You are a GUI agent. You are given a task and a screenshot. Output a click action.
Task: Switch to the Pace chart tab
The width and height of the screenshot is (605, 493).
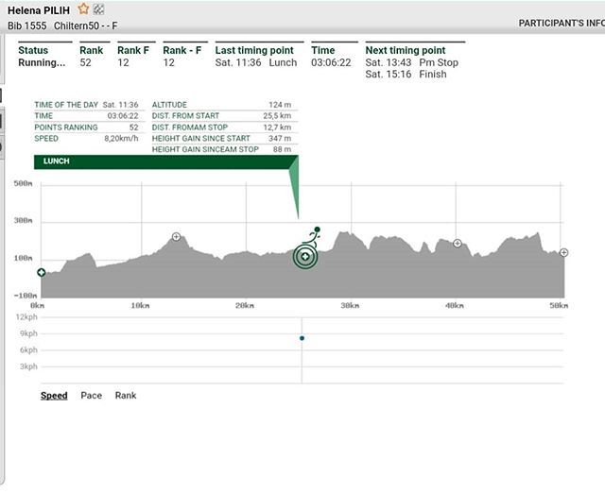(92, 396)
